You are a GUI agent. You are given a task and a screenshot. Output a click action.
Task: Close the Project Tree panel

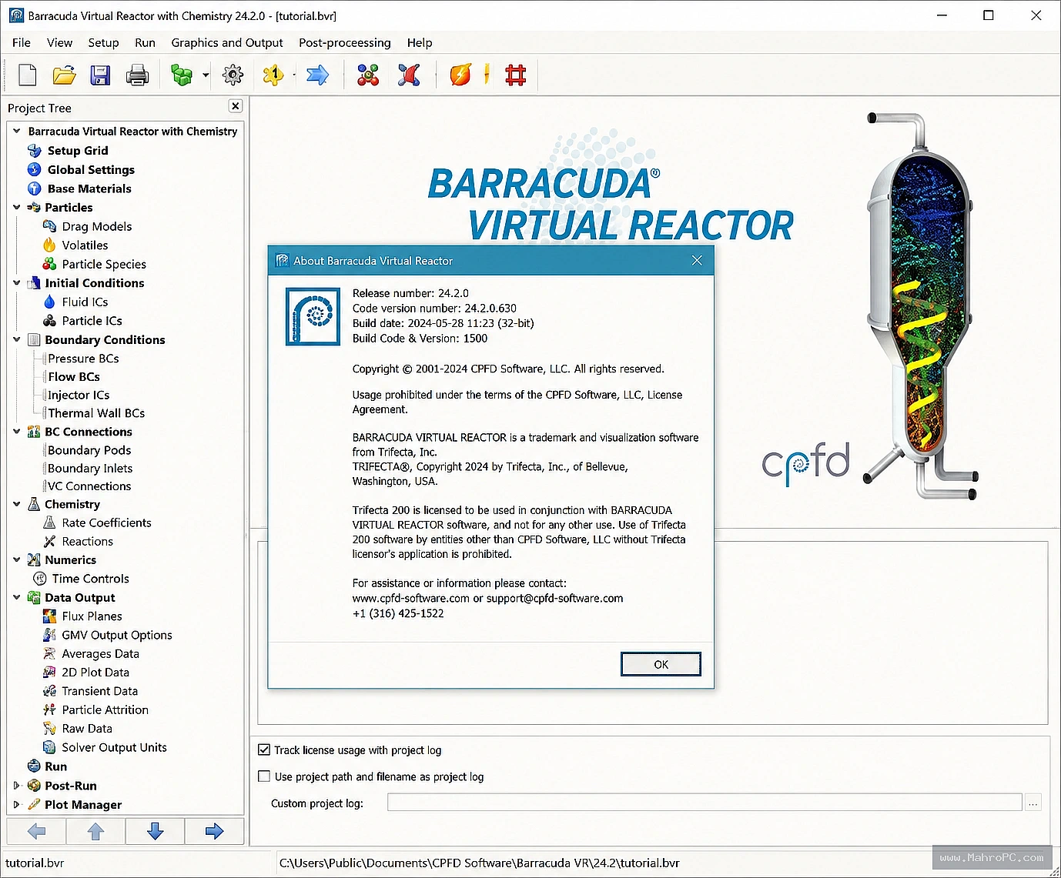pos(236,106)
